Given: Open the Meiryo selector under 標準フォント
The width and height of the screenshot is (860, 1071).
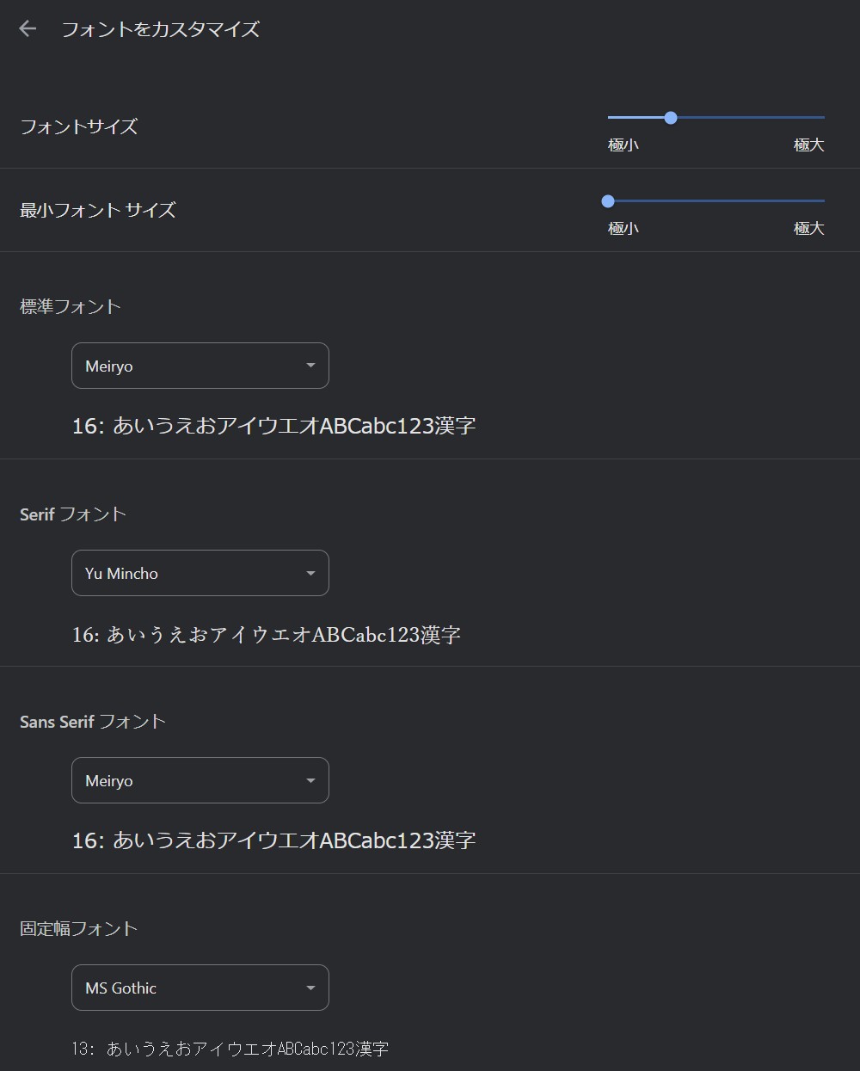Looking at the screenshot, I should pos(200,366).
